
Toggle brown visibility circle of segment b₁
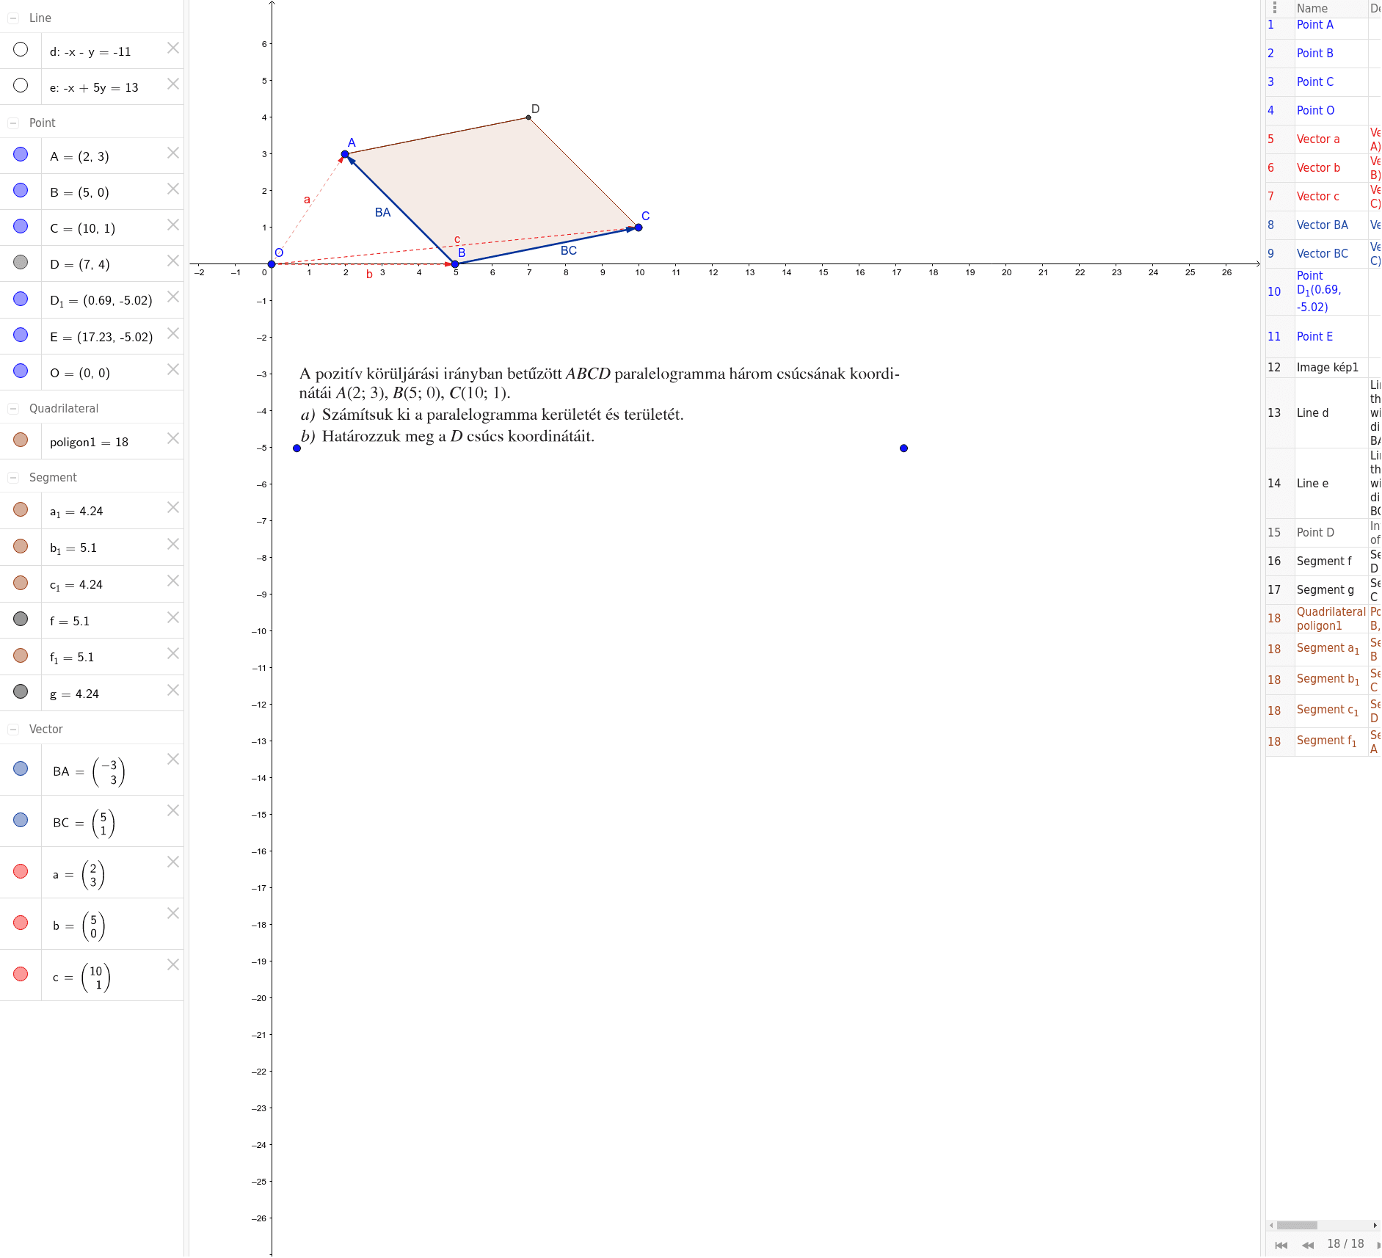click(x=21, y=546)
